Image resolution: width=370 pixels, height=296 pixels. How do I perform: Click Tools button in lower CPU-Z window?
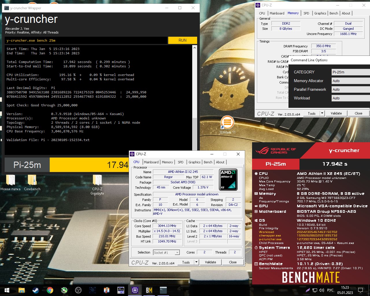(x=186, y=262)
